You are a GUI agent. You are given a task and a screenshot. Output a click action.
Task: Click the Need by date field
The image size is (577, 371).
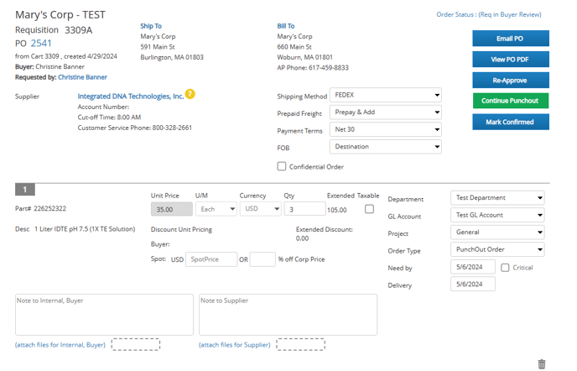point(473,267)
